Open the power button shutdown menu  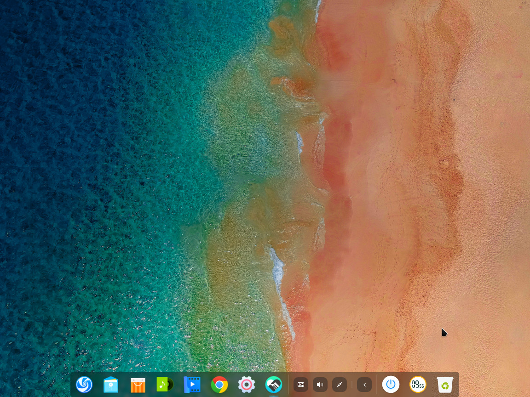391,385
